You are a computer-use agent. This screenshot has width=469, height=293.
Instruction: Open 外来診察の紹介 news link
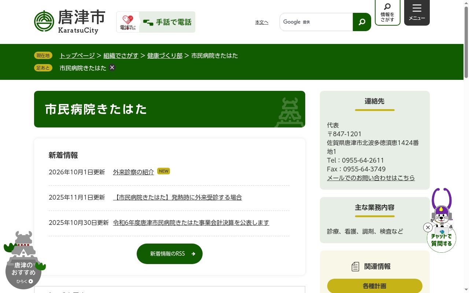pos(133,172)
